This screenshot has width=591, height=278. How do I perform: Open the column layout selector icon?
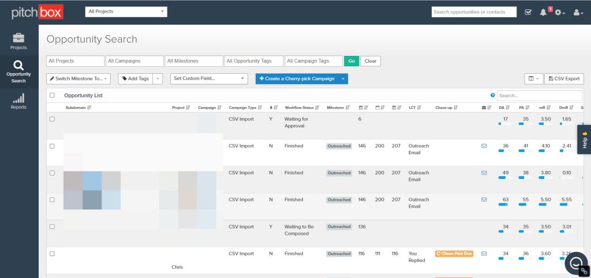533,78
